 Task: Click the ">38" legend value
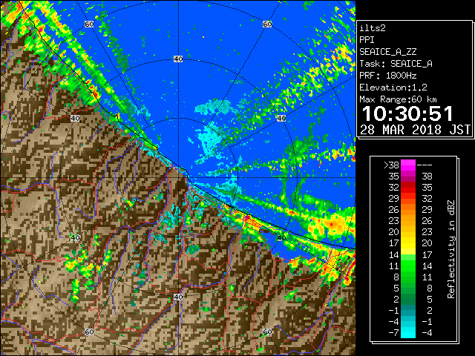point(391,165)
